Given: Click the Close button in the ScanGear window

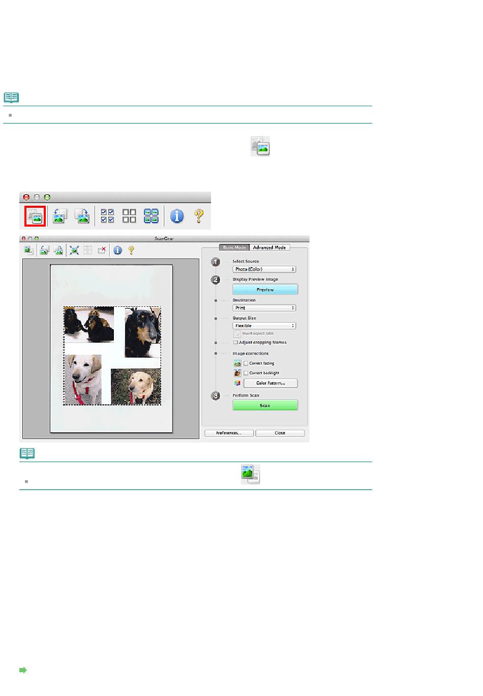Looking at the screenshot, I should pos(280,433).
